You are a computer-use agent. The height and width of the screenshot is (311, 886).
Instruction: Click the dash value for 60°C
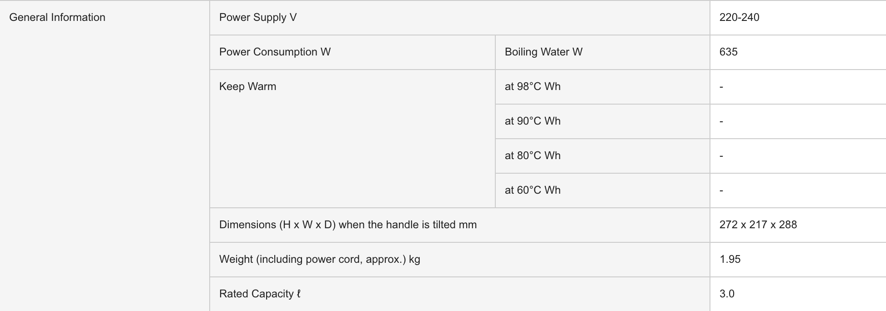721,190
